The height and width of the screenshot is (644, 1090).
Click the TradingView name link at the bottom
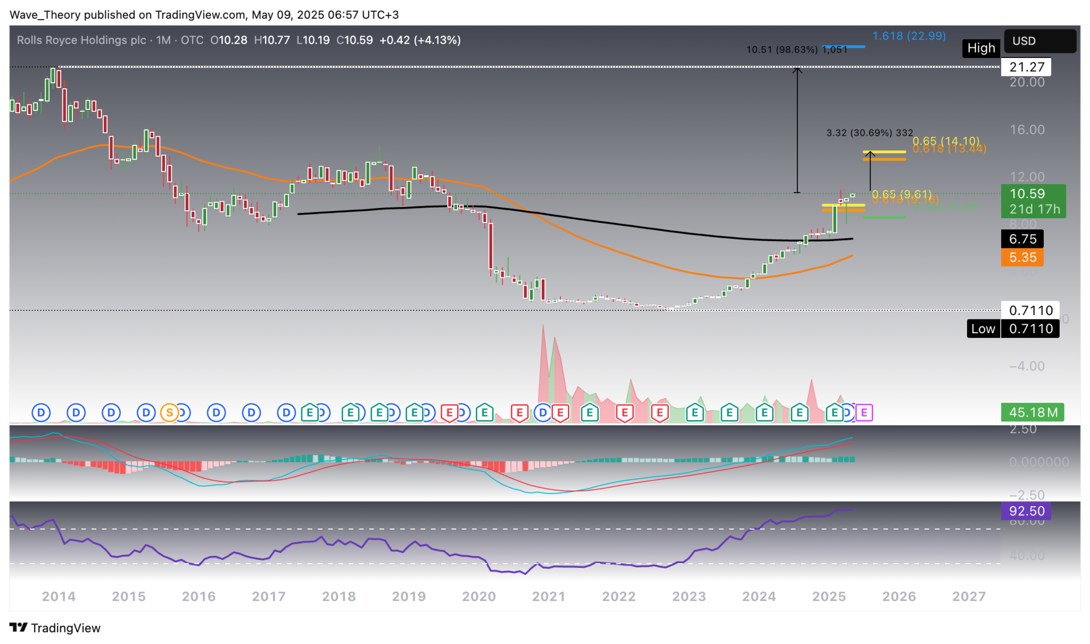click(x=67, y=628)
